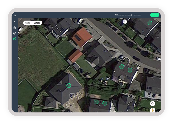The height and width of the screenshot is (124, 173).
Task: Click the right marker on the solar-panel house roof
Action: pos(130,70)
